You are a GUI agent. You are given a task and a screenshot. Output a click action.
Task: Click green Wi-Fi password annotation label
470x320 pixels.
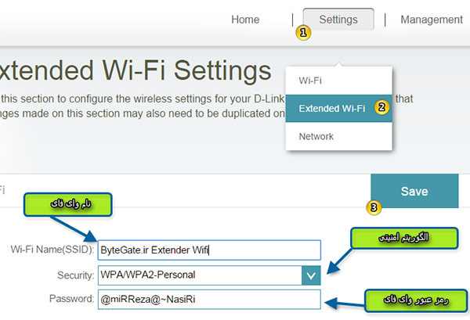point(416,300)
